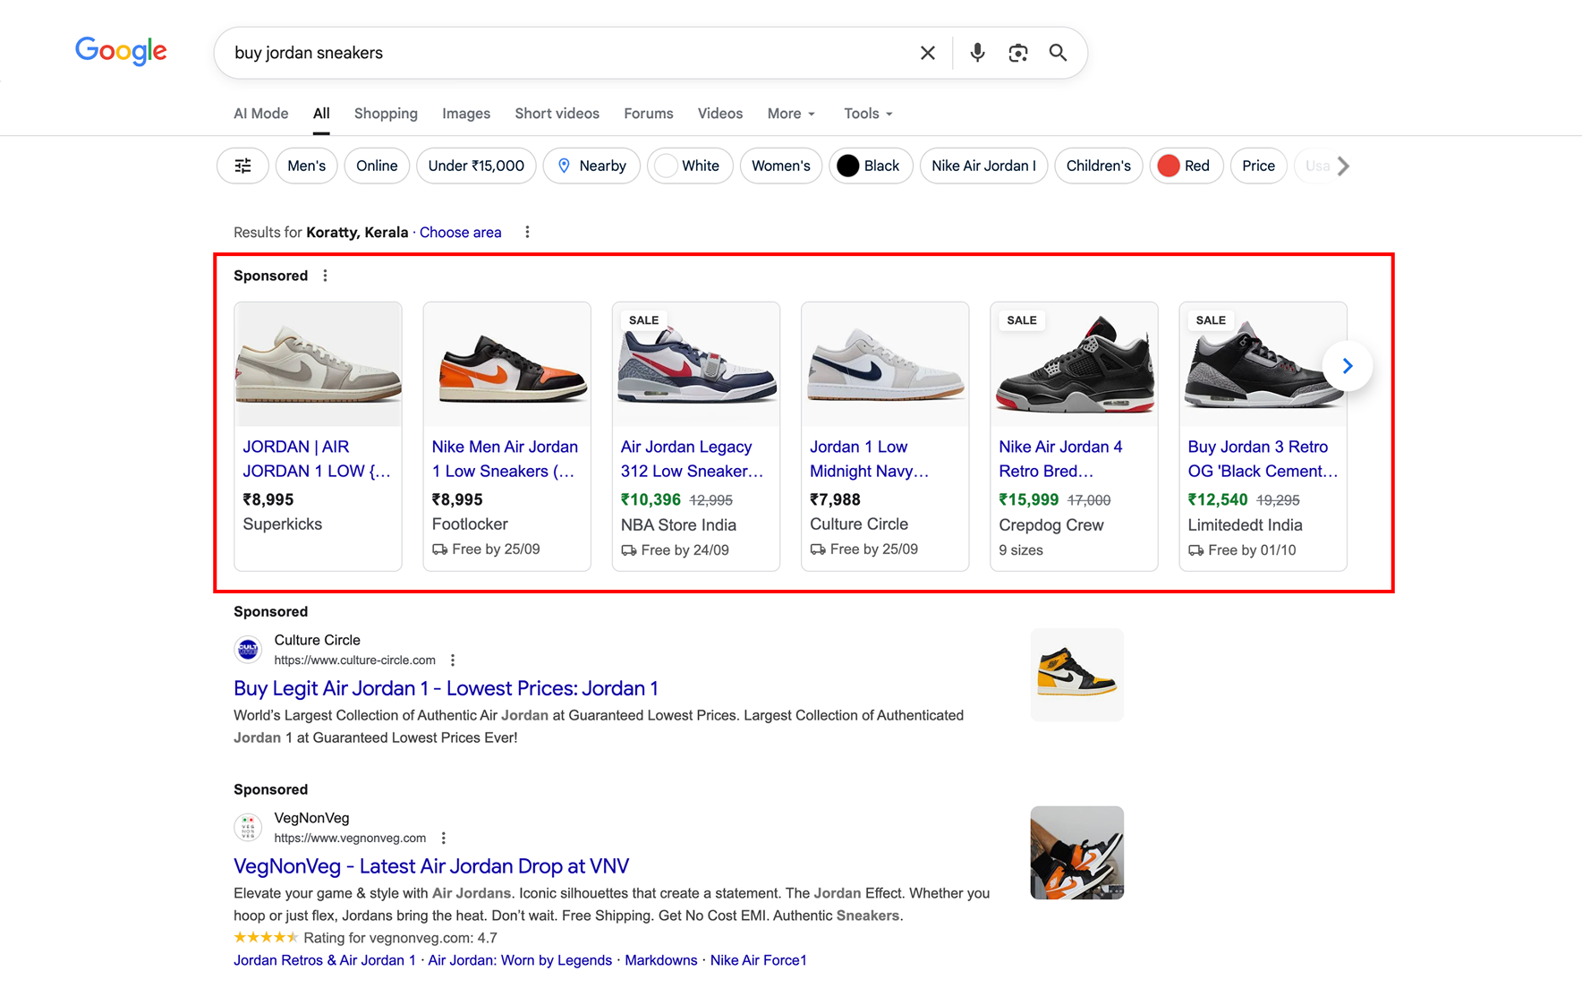
Task: Expand the More dropdown
Action: coord(791,114)
